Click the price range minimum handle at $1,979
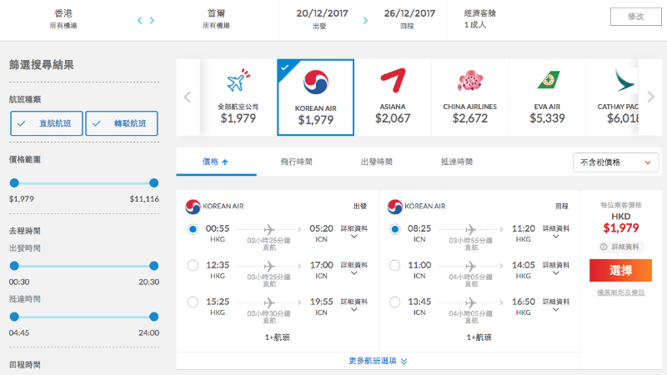This screenshot has width=667, height=375. (14, 183)
